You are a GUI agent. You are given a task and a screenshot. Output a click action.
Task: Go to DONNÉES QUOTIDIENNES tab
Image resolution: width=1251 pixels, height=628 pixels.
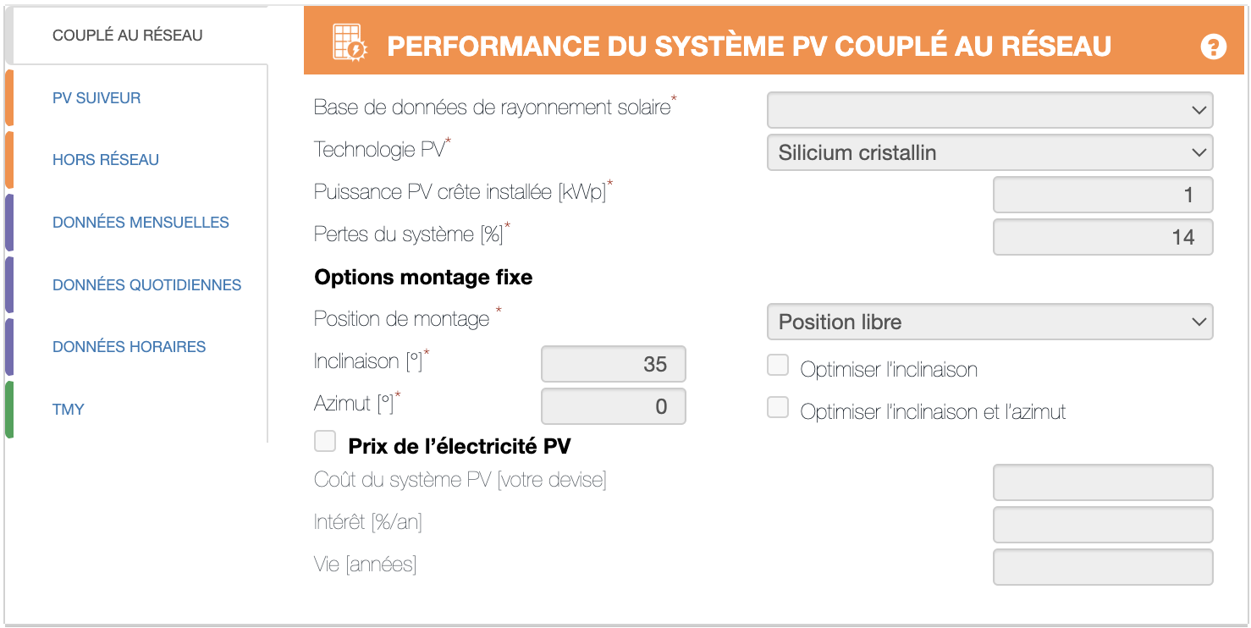[146, 285]
